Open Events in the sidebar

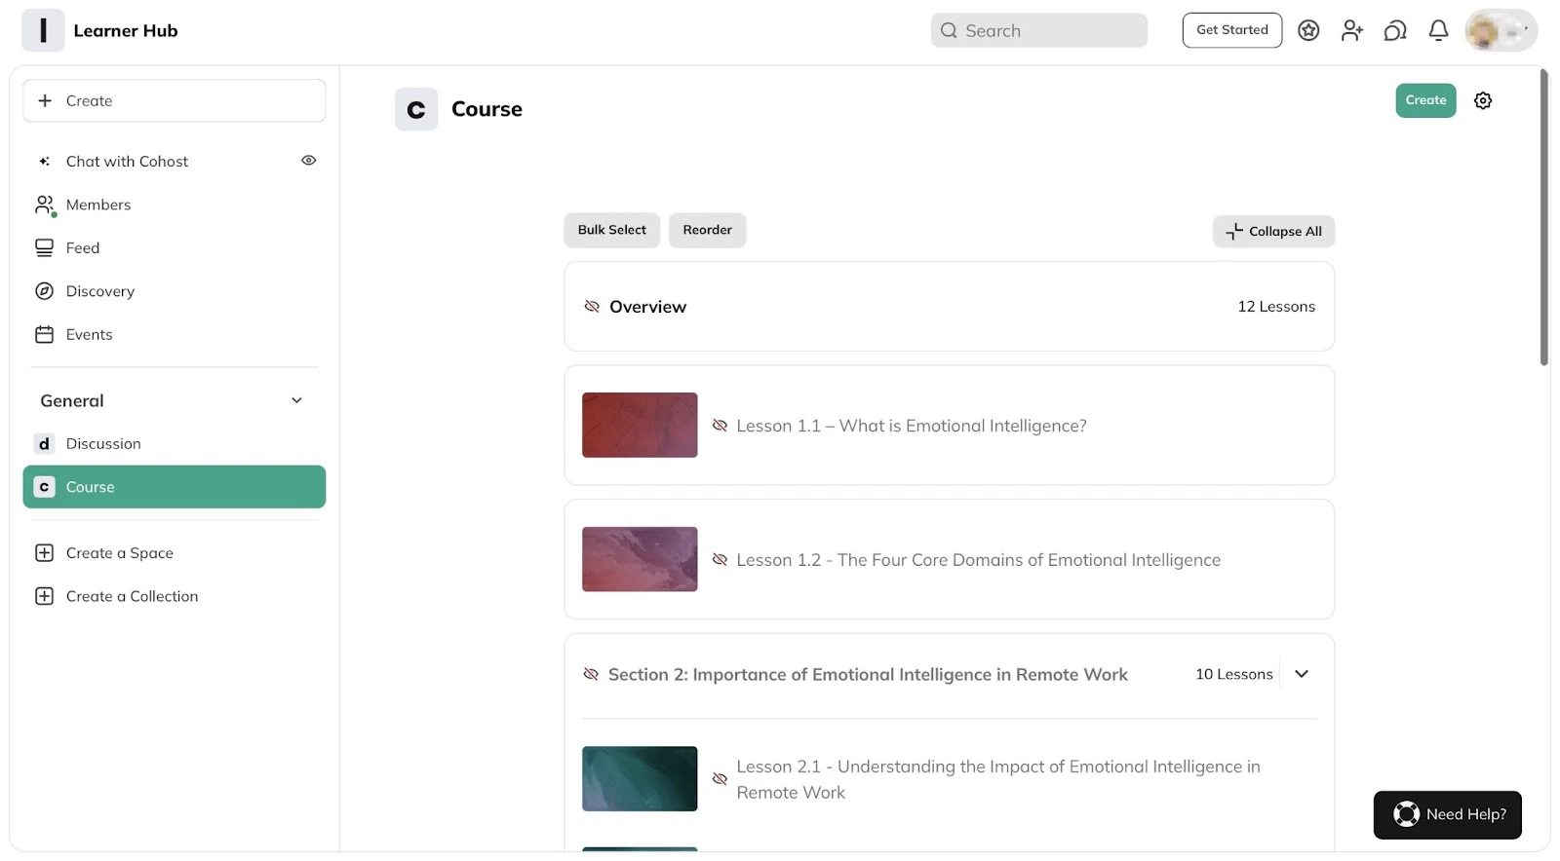pos(175,334)
